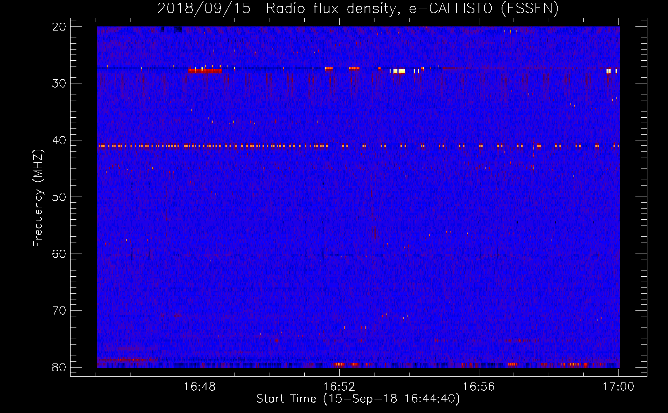Image resolution: width=668 pixels, height=413 pixels.
Task: Click the 40 frequency tick label
Action: [59, 140]
